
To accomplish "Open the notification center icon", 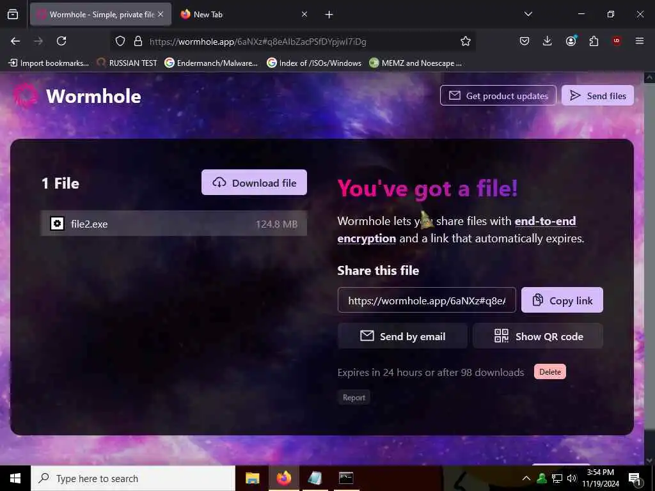I will click(x=635, y=478).
